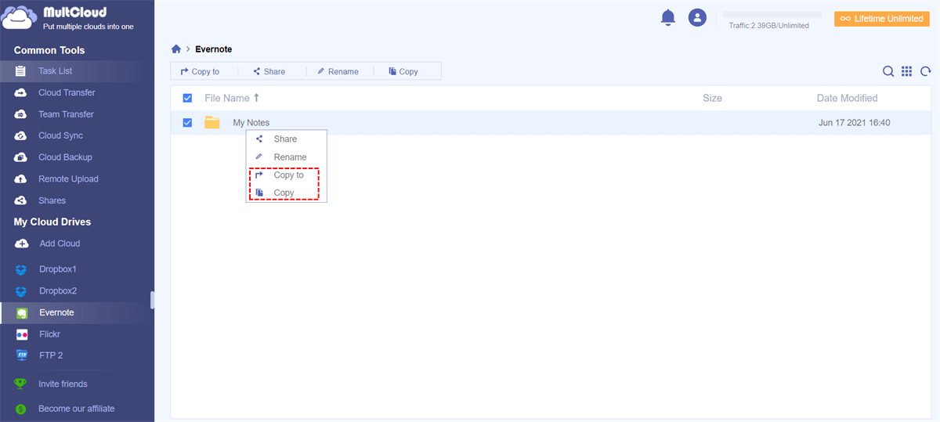Screen dimensions: 940x422
Task: Click the Jun 17 2021 16:40 date cell
Action: click(854, 122)
